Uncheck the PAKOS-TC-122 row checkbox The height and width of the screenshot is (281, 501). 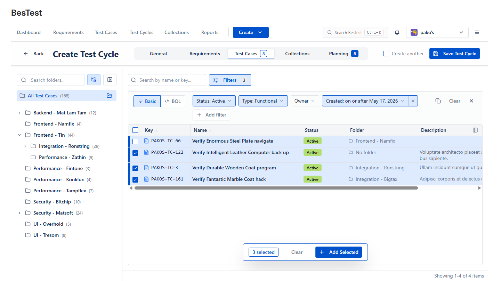point(135,153)
